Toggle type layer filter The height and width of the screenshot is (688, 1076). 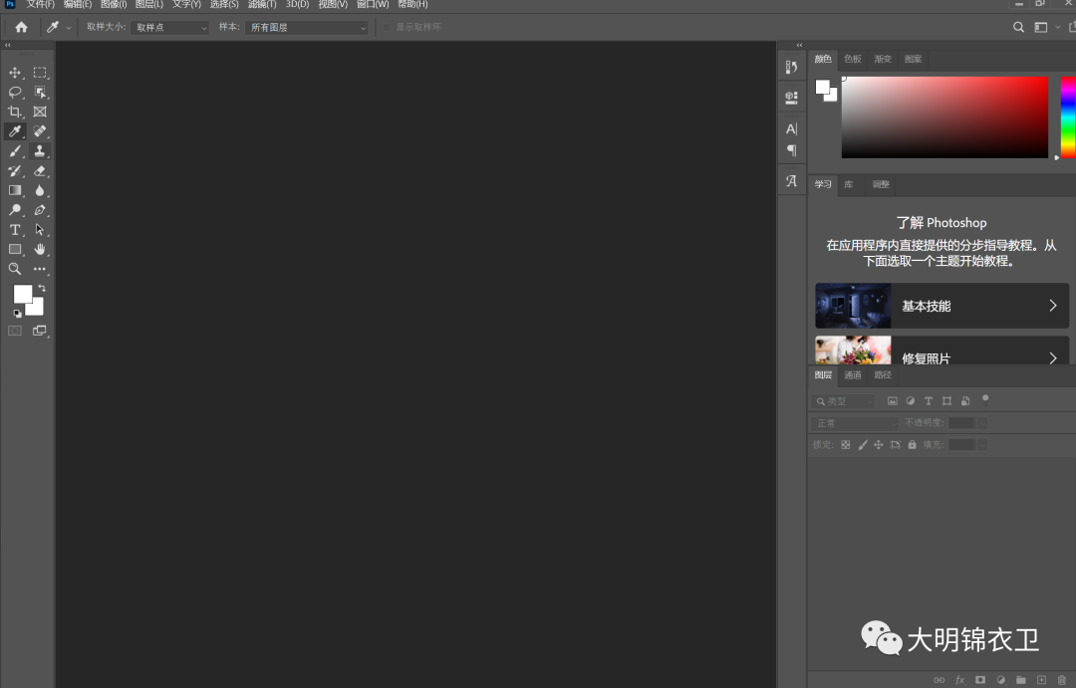pyautogui.click(x=929, y=401)
